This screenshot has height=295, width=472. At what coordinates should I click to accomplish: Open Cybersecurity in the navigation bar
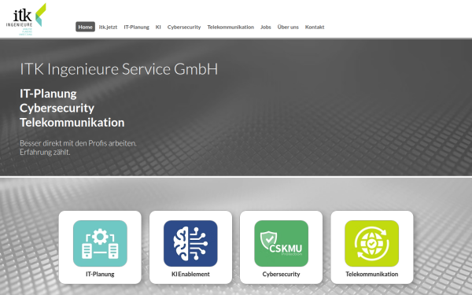coord(184,27)
